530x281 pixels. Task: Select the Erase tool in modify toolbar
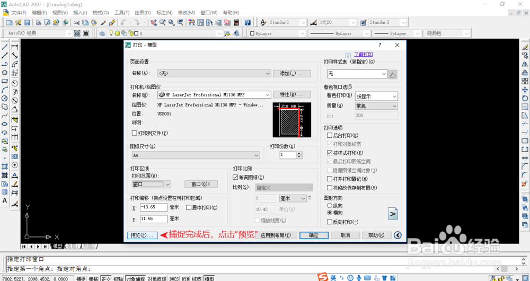click(525, 47)
